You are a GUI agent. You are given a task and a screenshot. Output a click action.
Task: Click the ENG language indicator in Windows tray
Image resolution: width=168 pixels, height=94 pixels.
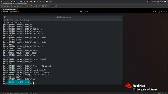[158, 1]
